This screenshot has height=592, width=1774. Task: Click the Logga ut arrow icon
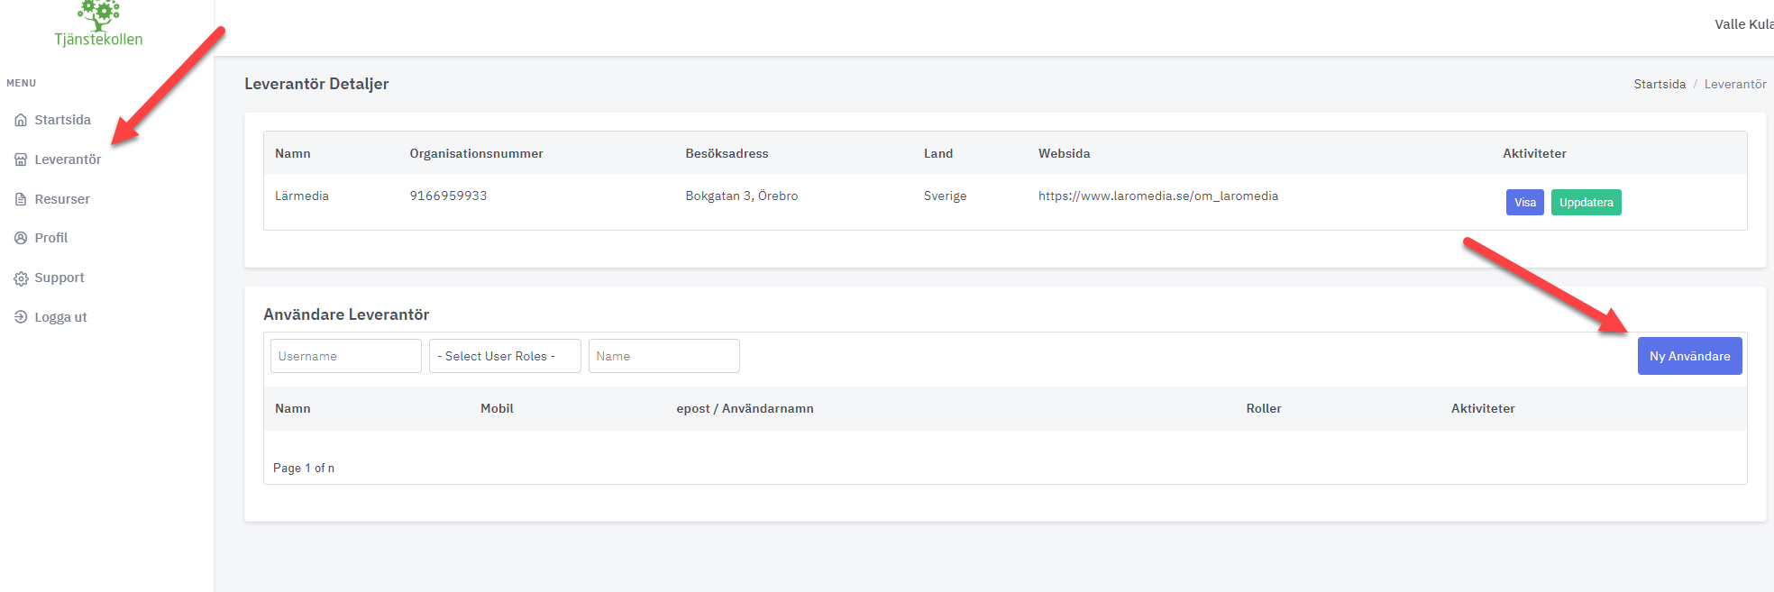pos(21,317)
